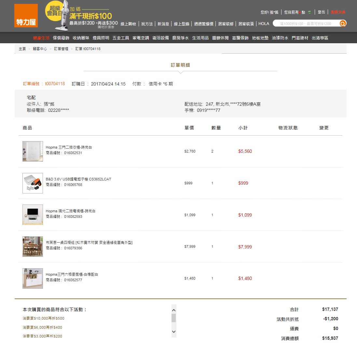Open the 線上購物 menu item
357x343 pixels.
click(x=128, y=24)
